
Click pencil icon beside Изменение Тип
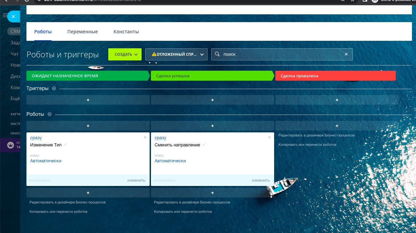tap(65, 145)
